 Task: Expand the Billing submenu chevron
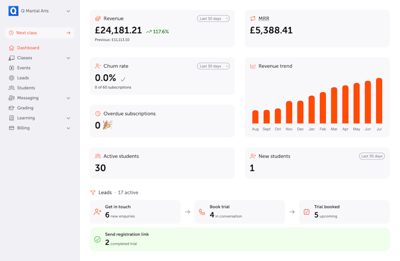[68, 128]
